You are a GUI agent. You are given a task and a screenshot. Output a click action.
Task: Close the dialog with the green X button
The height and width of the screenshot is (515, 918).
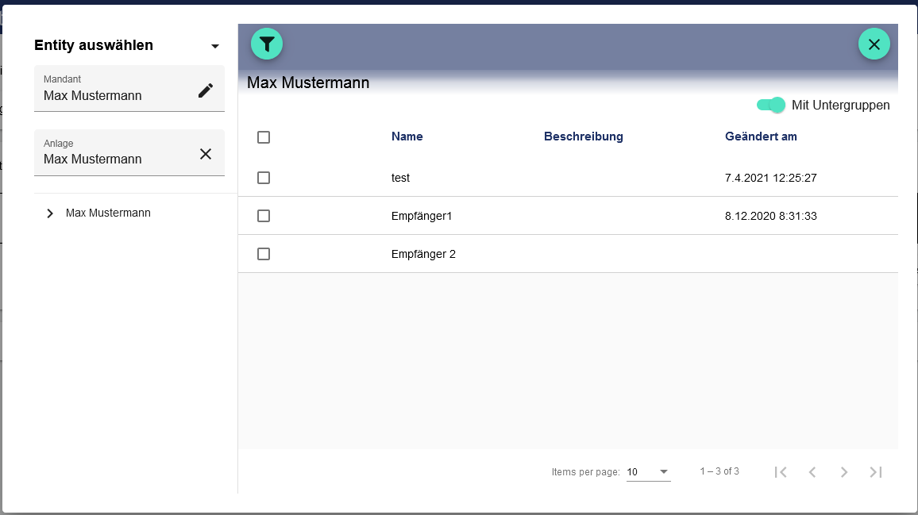pyautogui.click(x=874, y=44)
